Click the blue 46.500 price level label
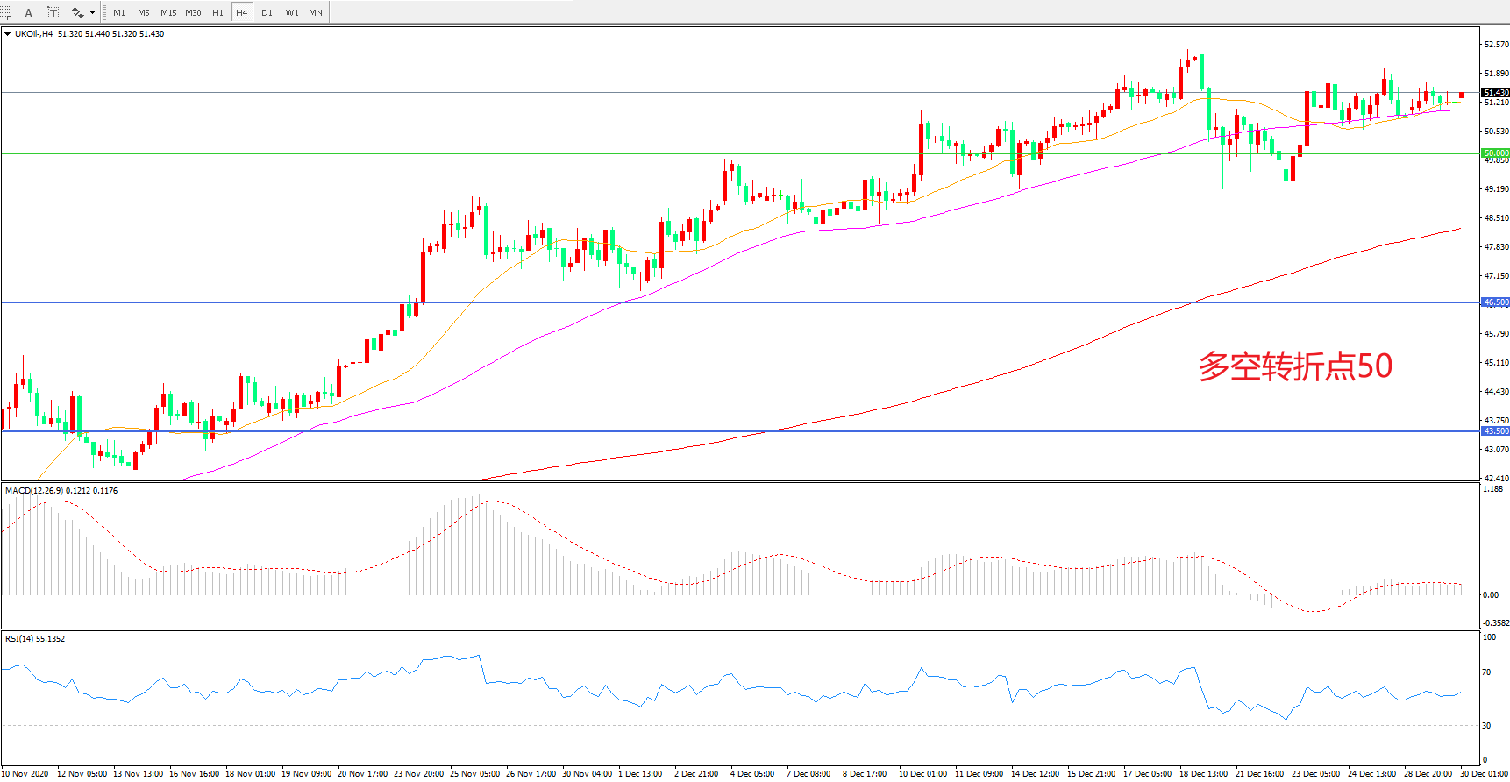1510x782 pixels. (x=1495, y=302)
